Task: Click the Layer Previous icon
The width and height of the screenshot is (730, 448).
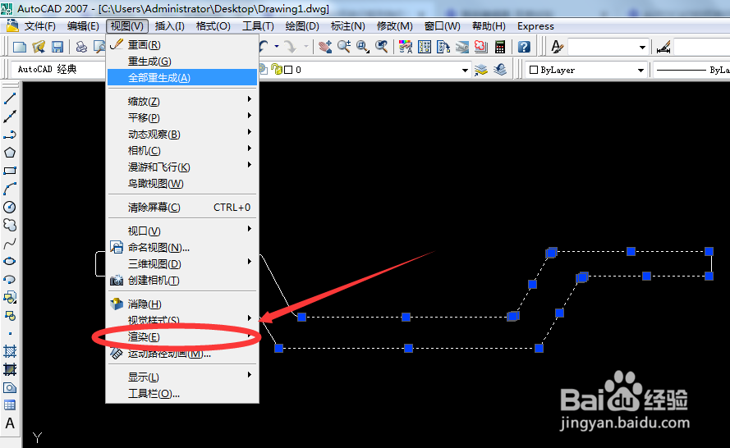Action: coord(500,70)
